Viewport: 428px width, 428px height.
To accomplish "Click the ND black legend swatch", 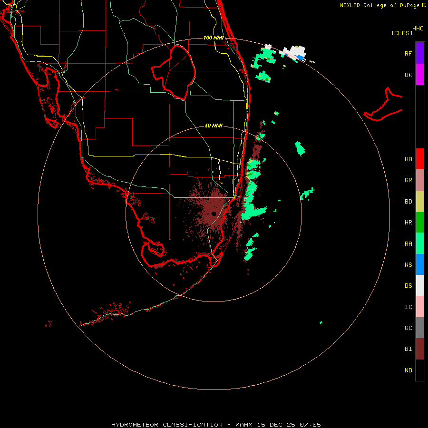I will click(420, 370).
